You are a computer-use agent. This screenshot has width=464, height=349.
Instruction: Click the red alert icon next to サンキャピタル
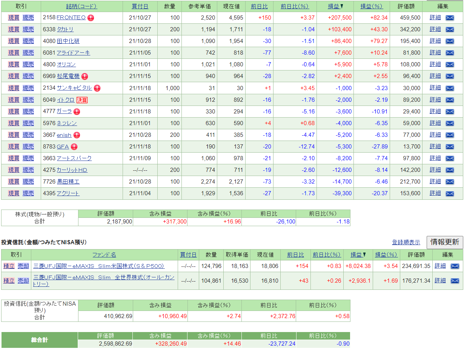click(97, 88)
